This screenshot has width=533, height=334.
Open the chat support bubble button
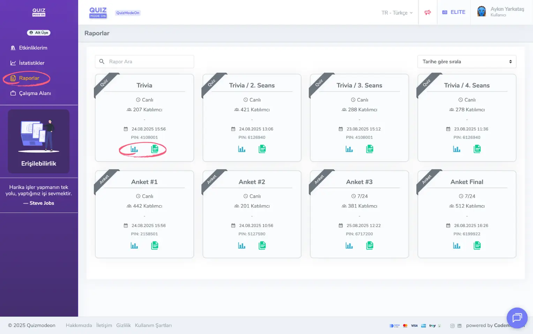pos(517,318)
